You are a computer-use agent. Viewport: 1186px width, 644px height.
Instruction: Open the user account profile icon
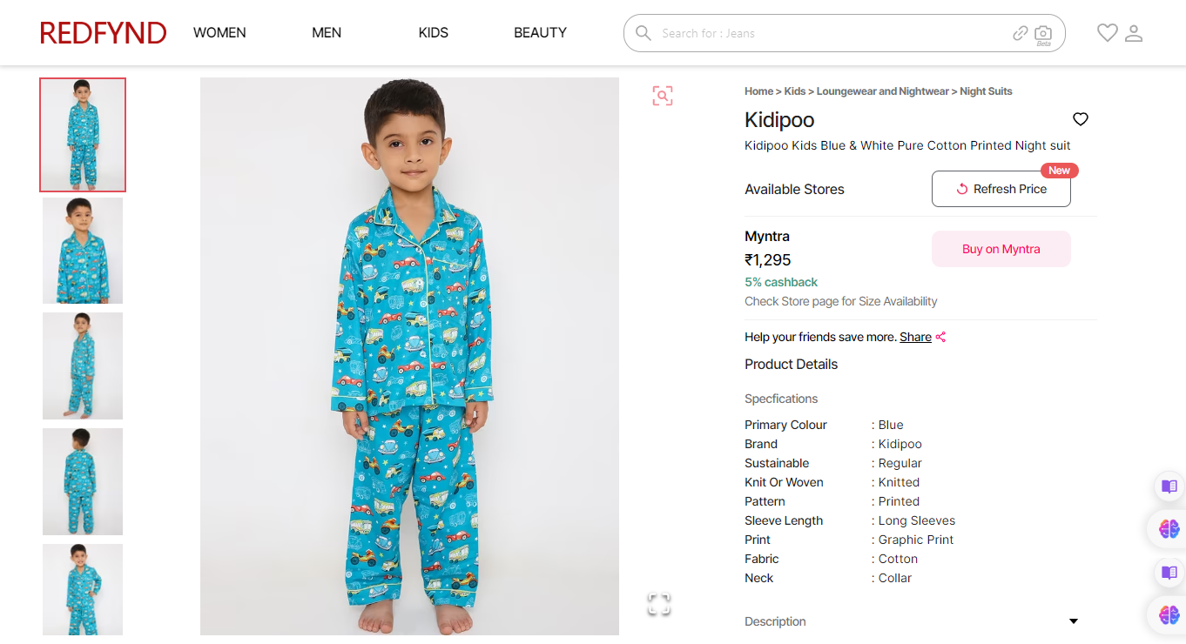1134,33
